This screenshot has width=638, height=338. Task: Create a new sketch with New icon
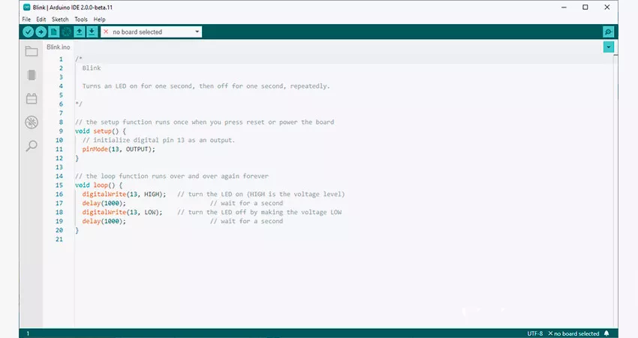point(54,32)
